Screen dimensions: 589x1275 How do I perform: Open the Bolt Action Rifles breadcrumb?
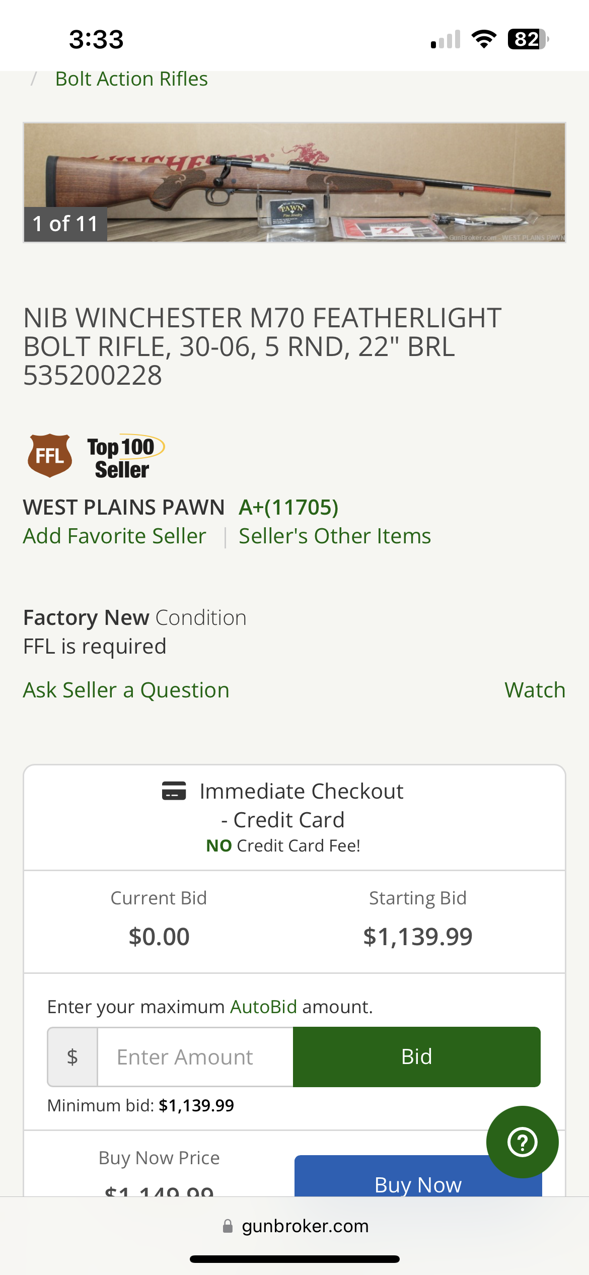click(x=131, y=79)
